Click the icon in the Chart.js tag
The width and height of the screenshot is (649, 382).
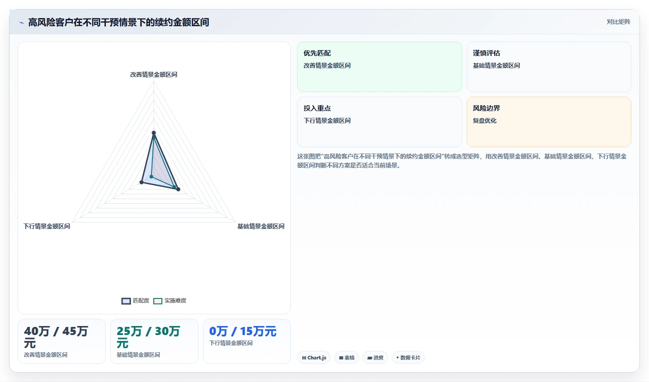(304, 358)
